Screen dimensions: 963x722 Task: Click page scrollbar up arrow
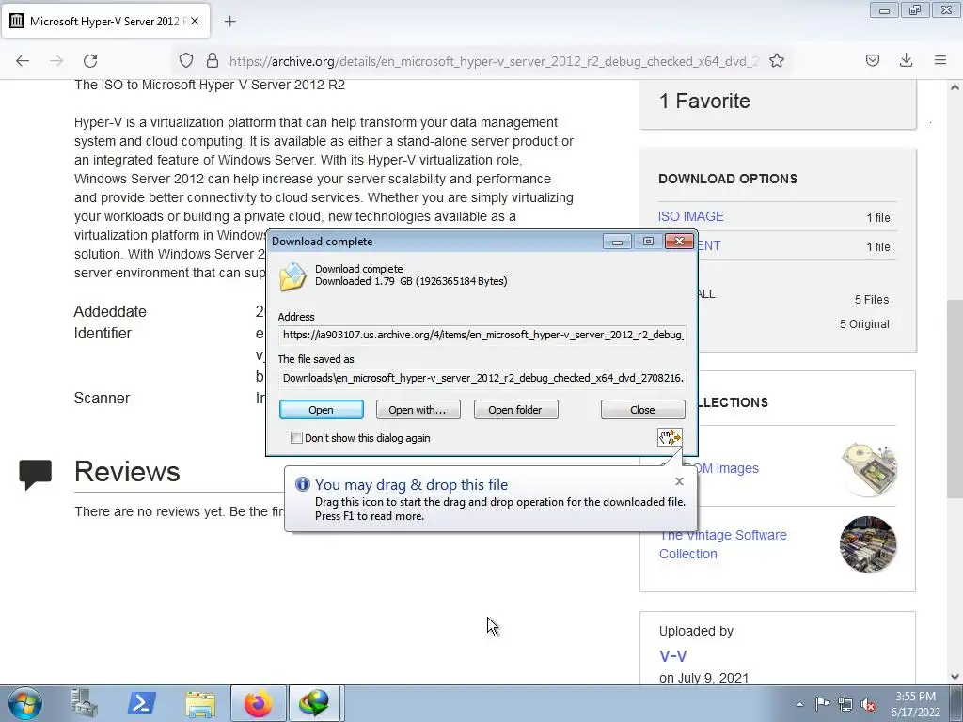tap(955, 87)
